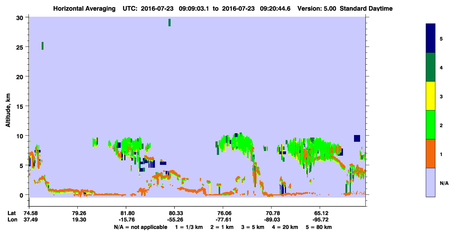Viewport: 463px width, 237px height.
Task: Click the green feature near 29 km altitude
Action: coord(170,22)
